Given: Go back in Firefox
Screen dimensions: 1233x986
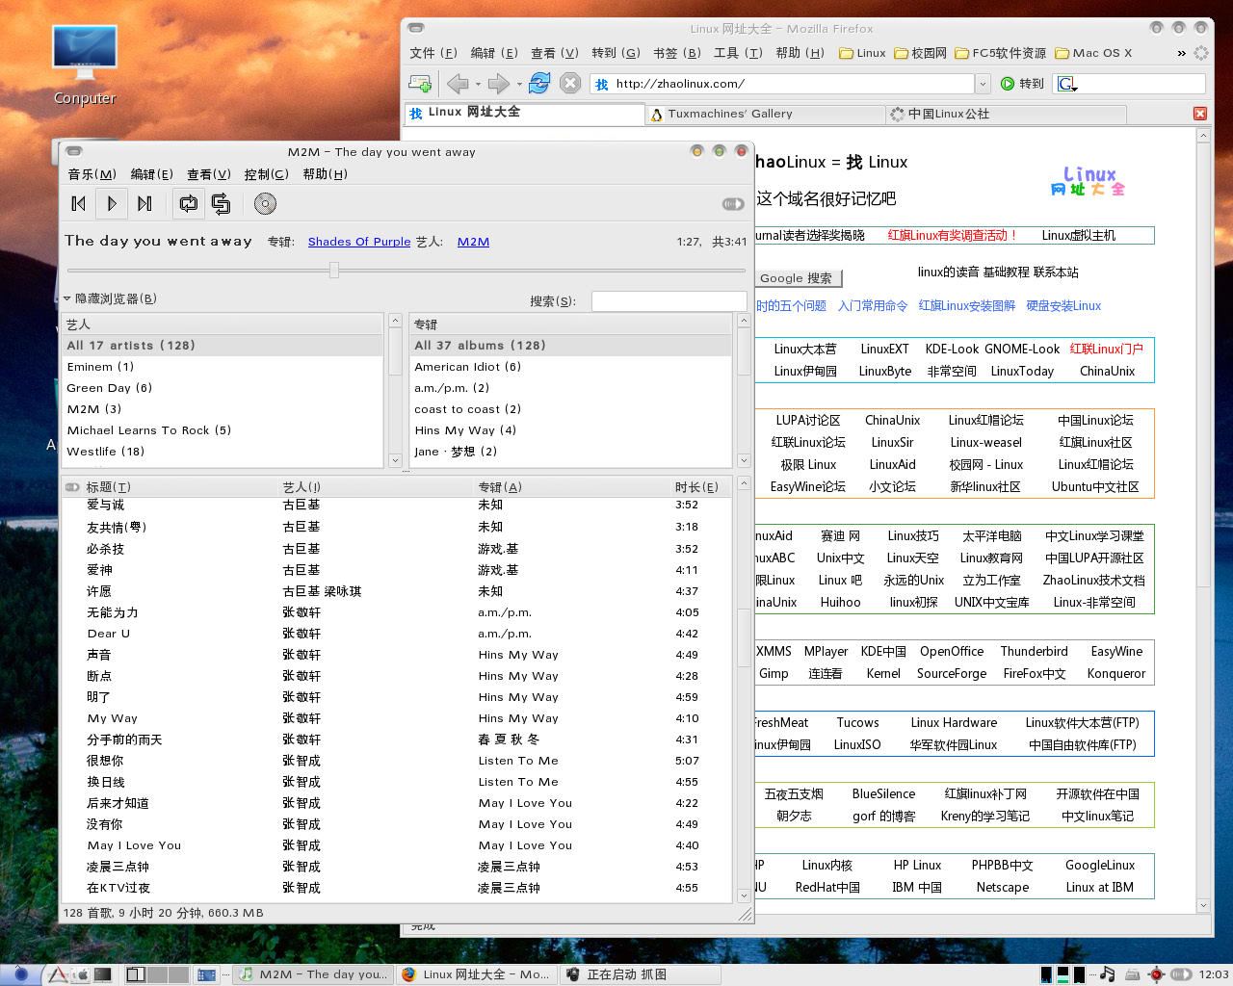Looking at the screenshot, I should pyautogui.click(x=458, y=84).
